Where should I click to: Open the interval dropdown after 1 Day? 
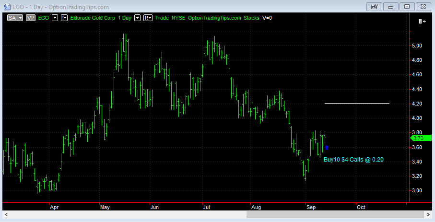pos(137,18)
